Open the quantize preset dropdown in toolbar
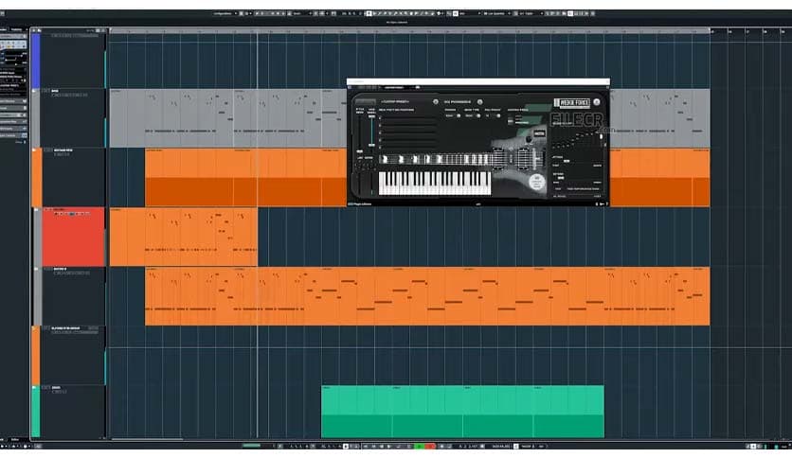Viewport: 792px width, 458px height. (x=525, y=13)
